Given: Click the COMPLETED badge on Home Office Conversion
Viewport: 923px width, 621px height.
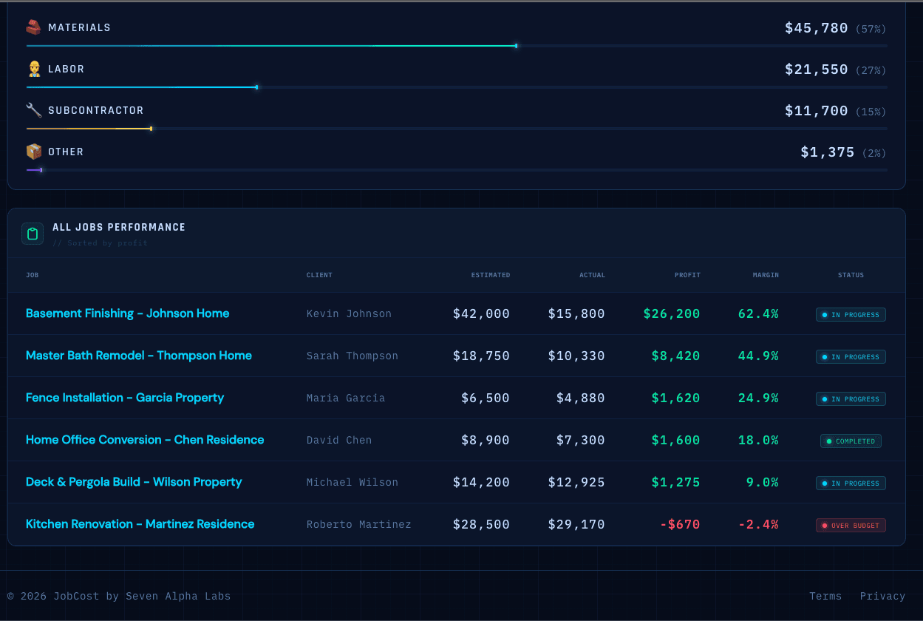Looking at the screenshot, I should click(851, 441).
